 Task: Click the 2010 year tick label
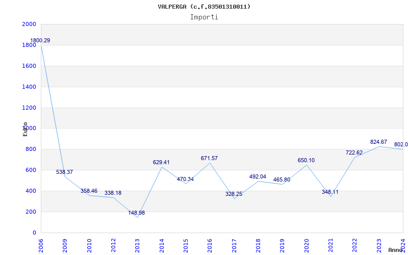89,245
